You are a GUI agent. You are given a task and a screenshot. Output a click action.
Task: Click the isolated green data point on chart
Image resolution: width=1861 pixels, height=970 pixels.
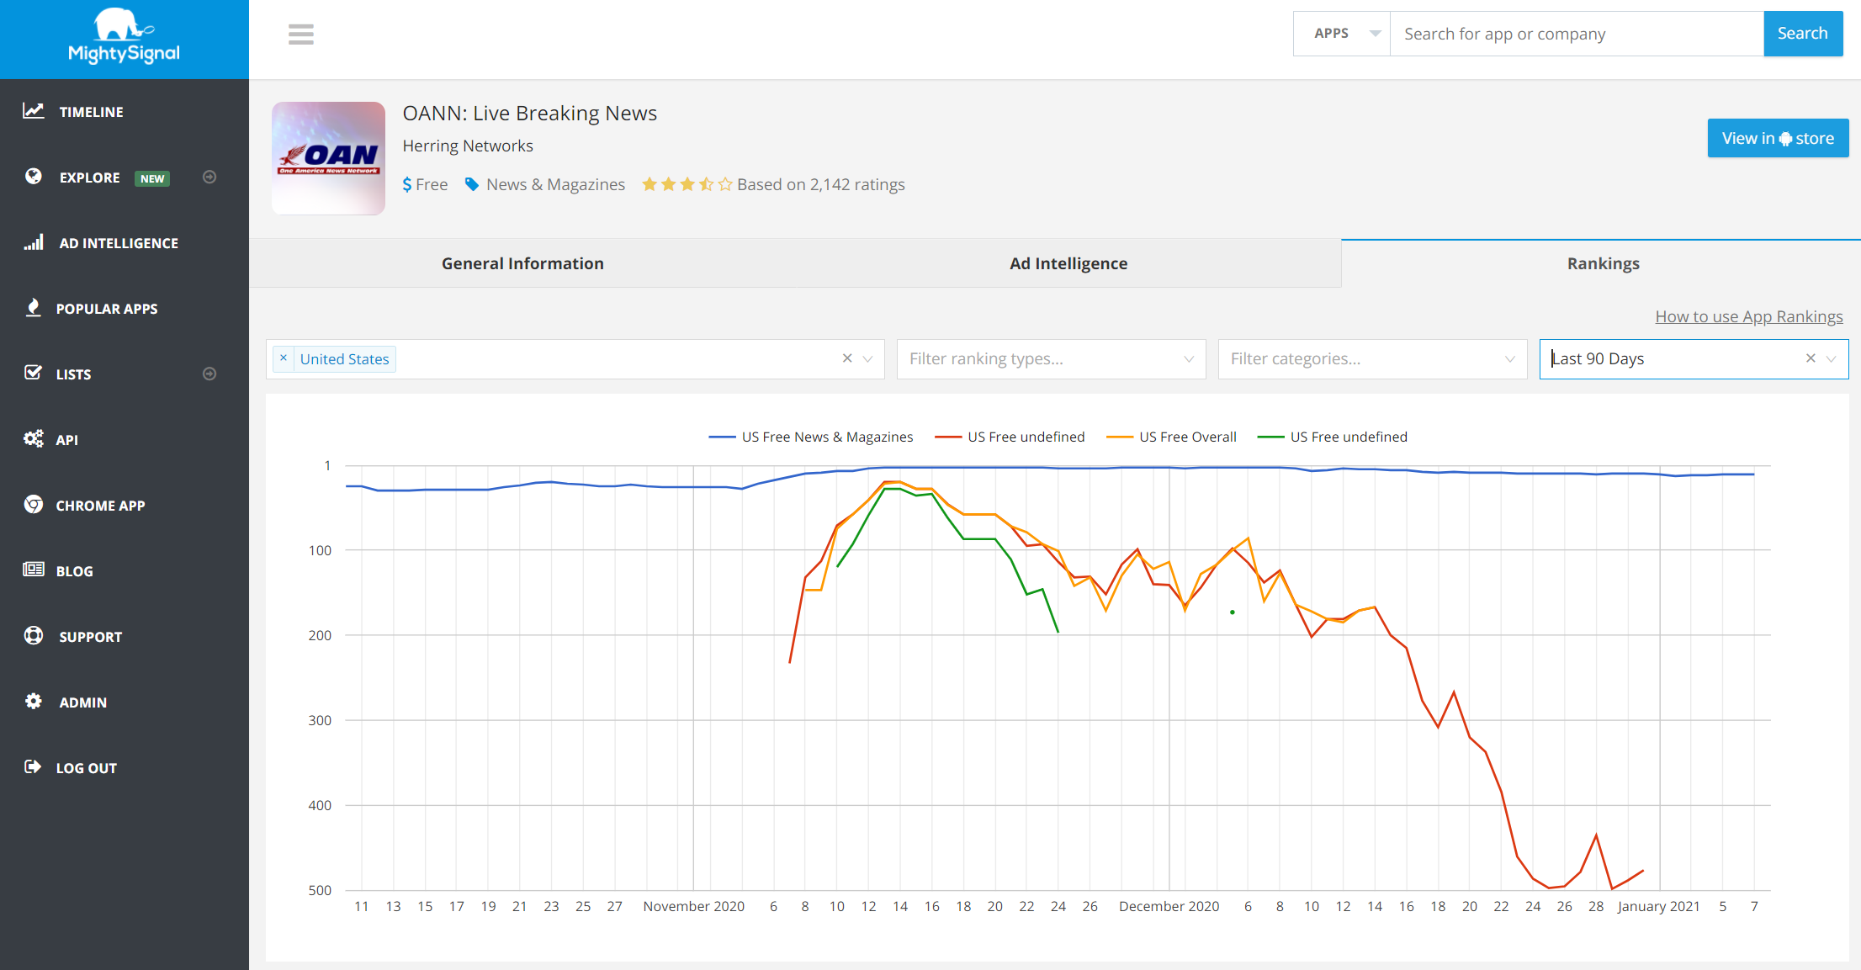1233,612
